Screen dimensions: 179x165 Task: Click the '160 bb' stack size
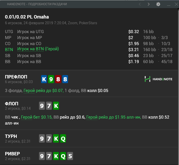click(x=149, y=50)
